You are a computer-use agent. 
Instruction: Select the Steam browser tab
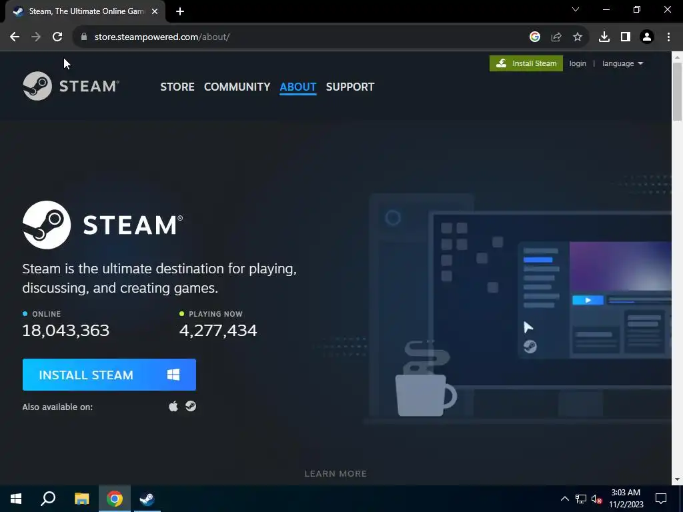85,12
